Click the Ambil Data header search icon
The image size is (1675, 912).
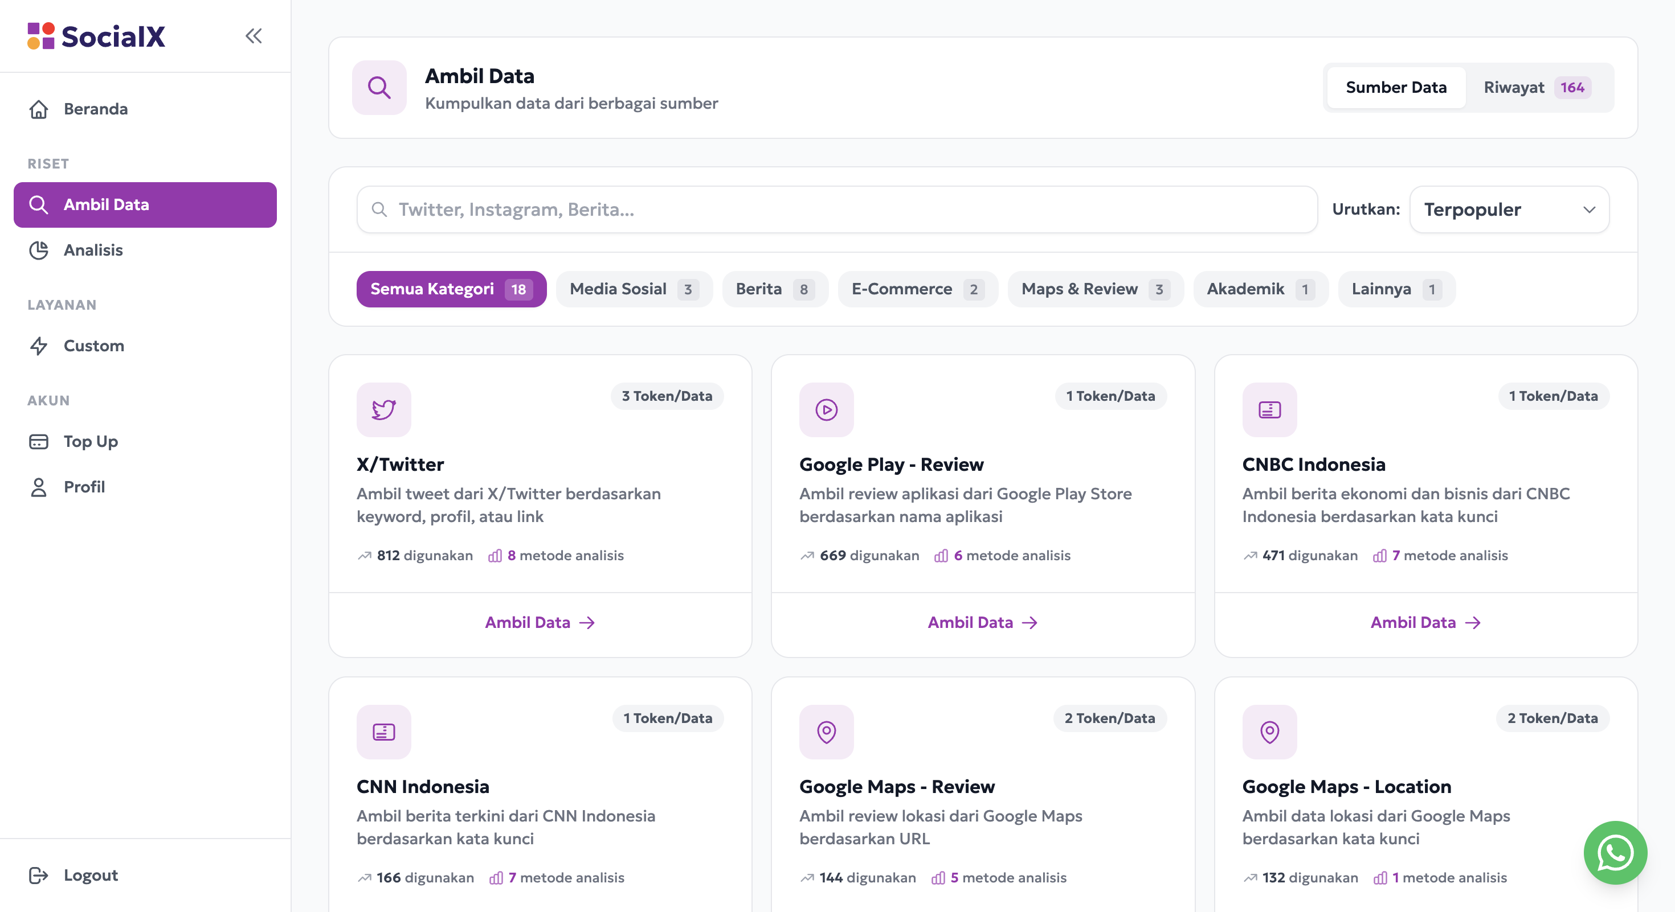point(379,88)
